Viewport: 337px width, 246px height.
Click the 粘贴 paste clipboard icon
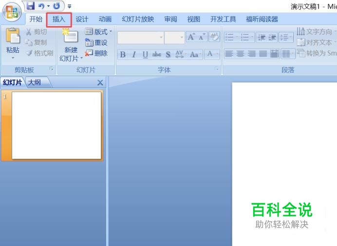point(13,36)
